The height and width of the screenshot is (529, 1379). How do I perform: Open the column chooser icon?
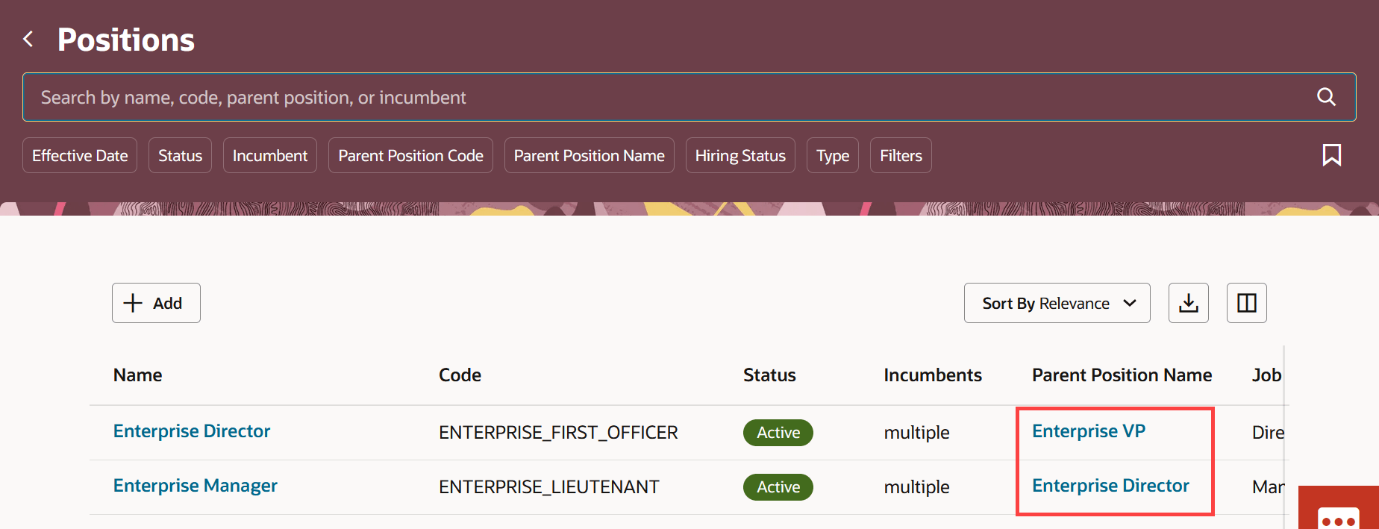[x=1246, y=303]
